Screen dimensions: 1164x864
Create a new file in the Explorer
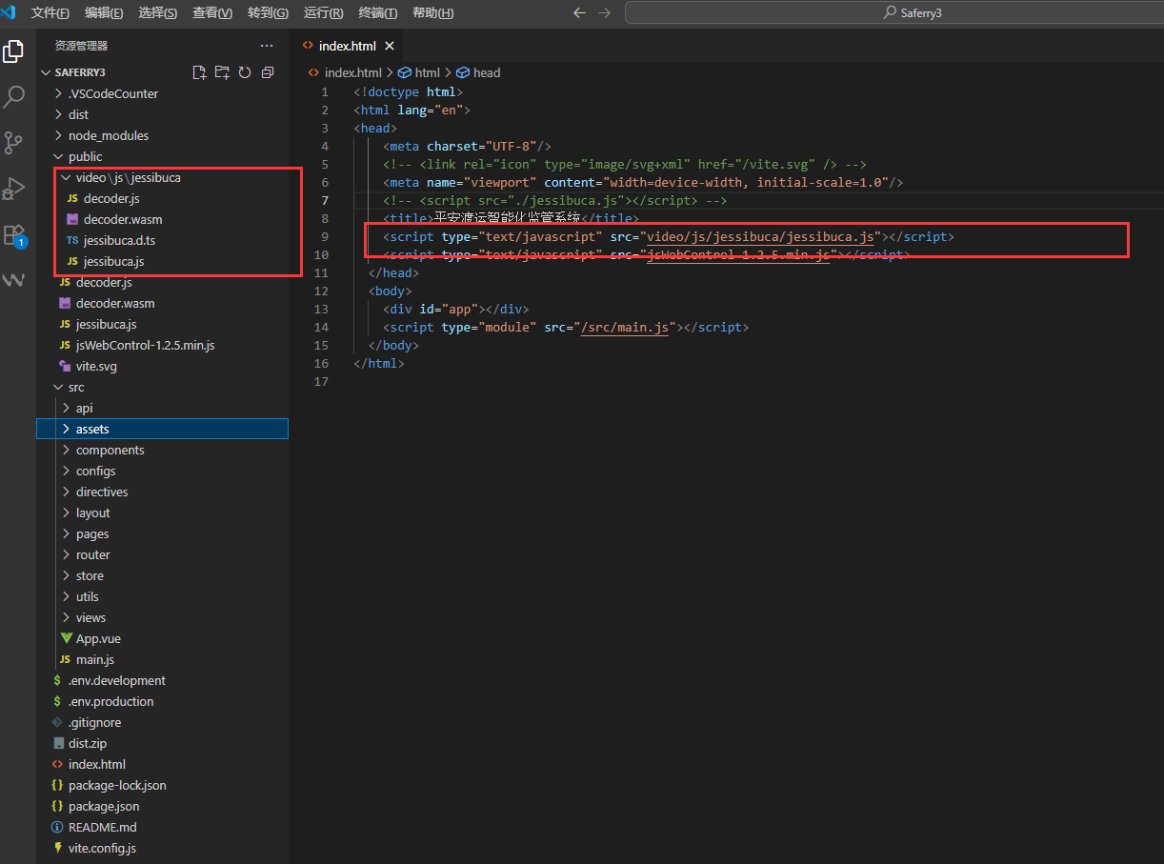click(199, 71)
